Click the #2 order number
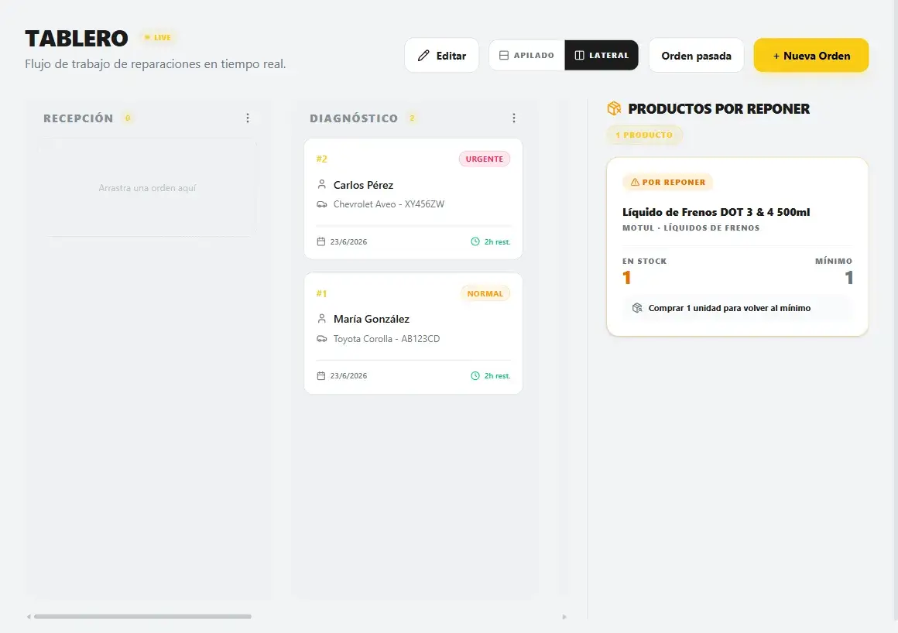This screenshot has height=633, width=898. click(x=322, y=159)
